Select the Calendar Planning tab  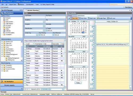click(x=32, y=10)
